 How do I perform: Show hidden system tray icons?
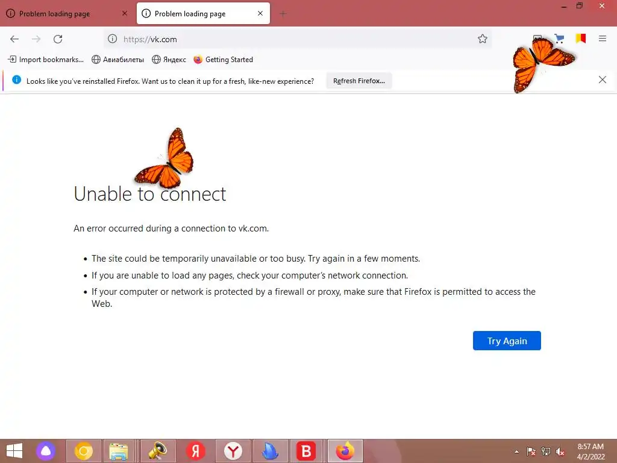516,452
